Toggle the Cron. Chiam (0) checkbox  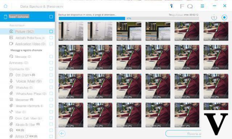coord(51,75)
